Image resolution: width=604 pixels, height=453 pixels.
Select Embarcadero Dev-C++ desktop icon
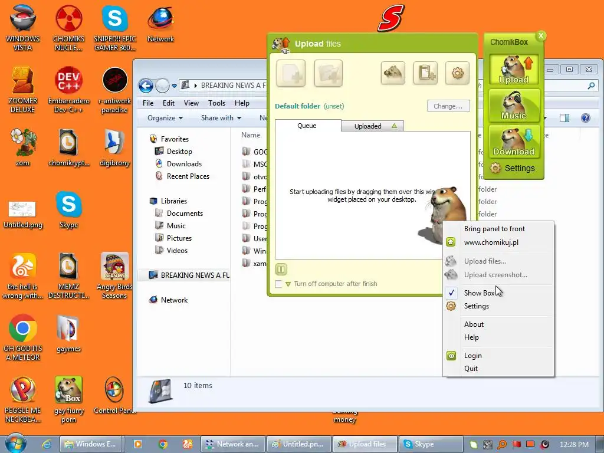(x=68, y=90)
